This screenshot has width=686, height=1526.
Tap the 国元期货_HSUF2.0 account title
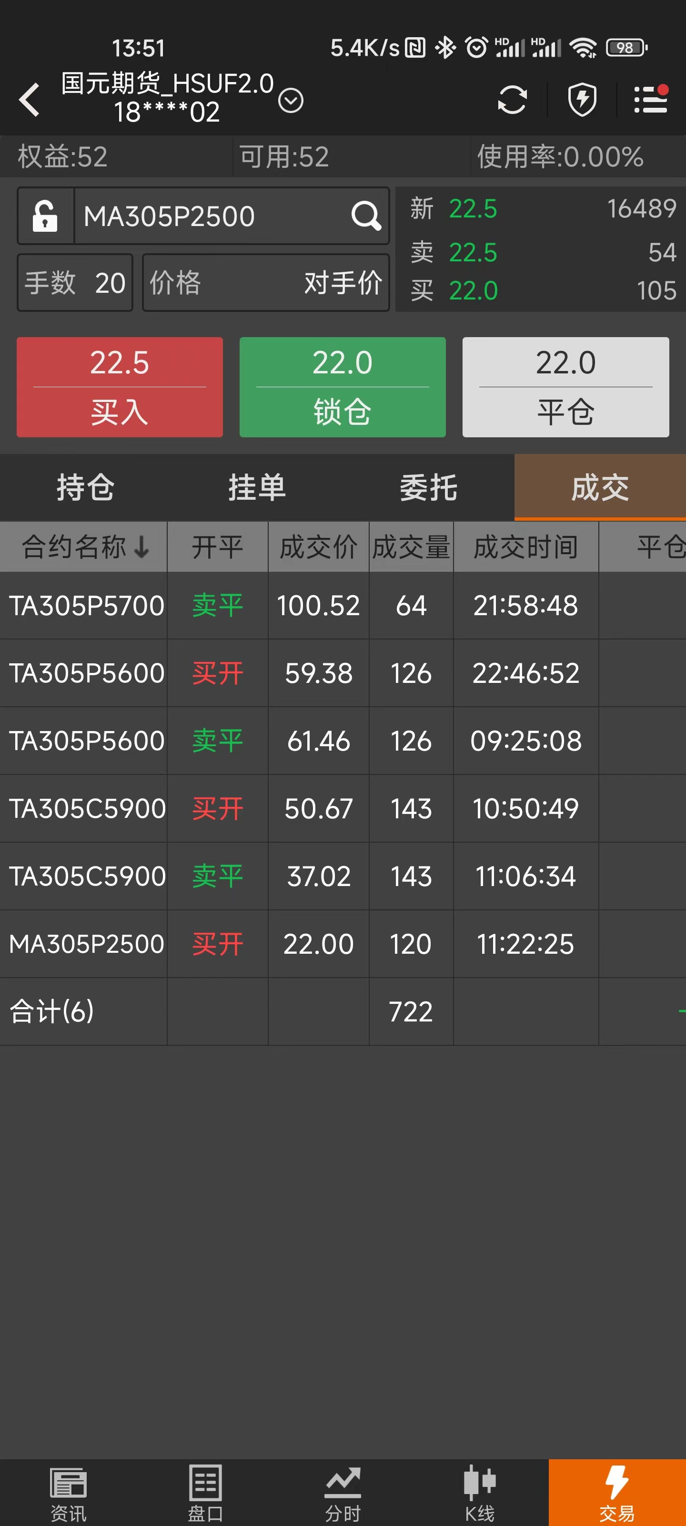click(168, 83)
